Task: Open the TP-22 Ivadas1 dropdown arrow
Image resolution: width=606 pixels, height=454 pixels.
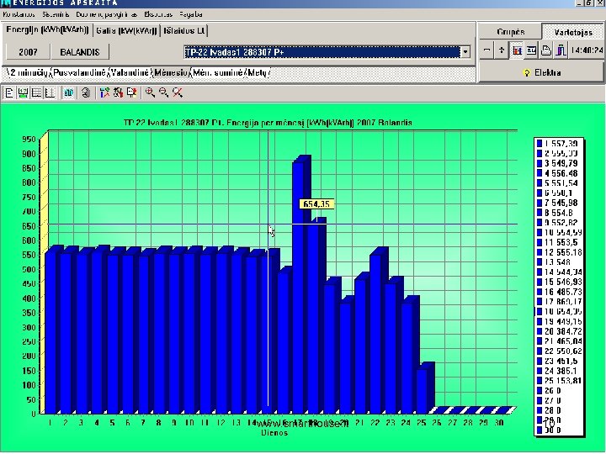Action: (465, 52)
